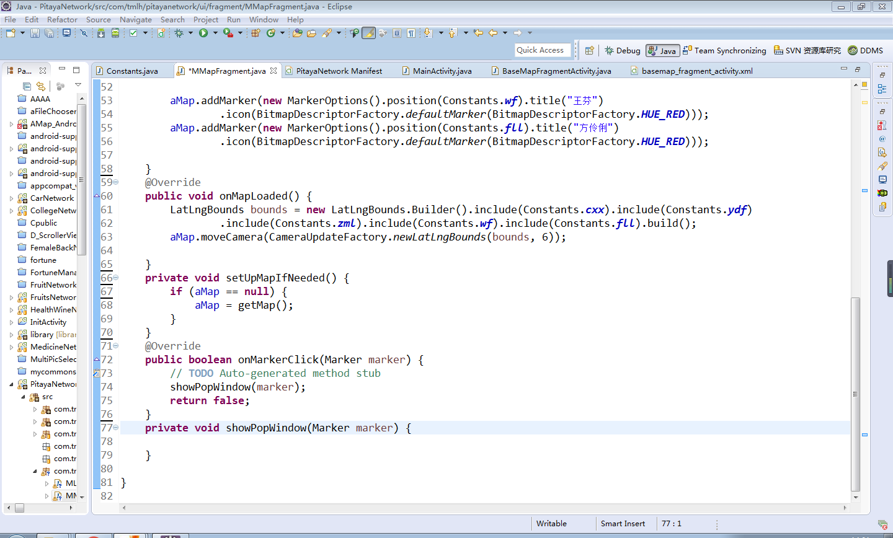Switch to Team Synchronizing perspective
The height and width of the screenshot is (538, 893).
[724, 50]
